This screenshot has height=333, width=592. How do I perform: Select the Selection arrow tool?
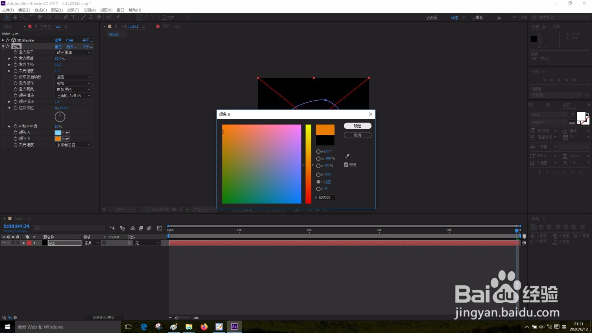pos(7,17)
